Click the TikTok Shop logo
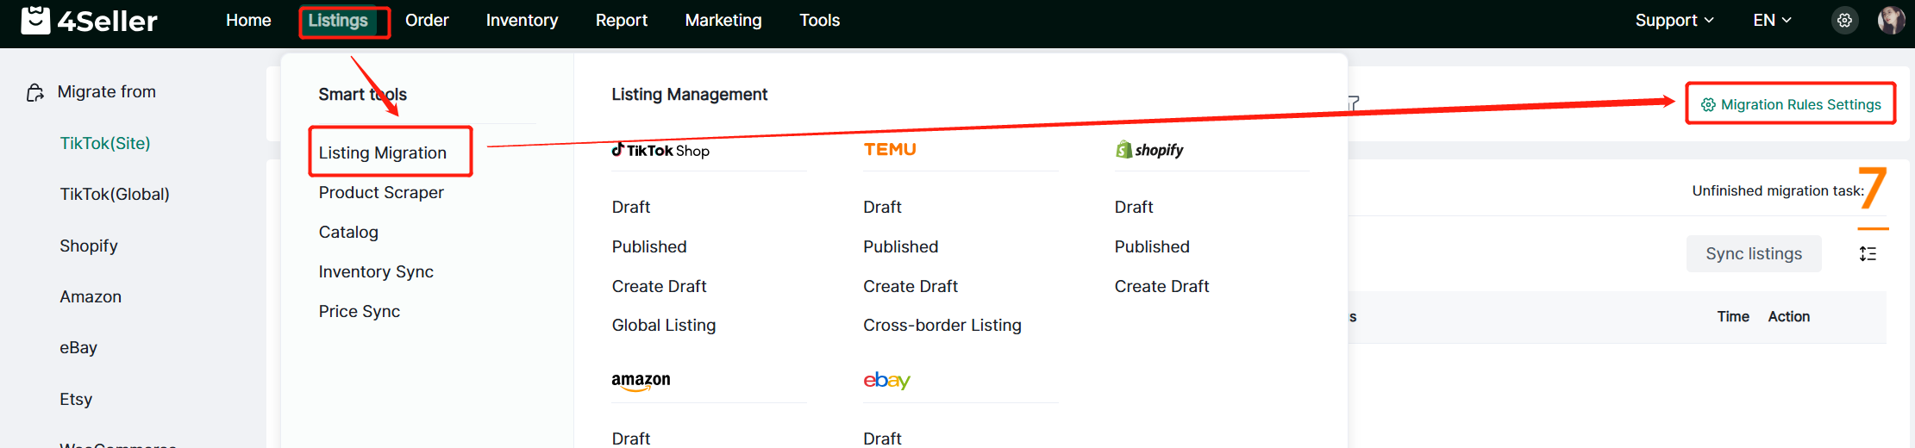This screenshot has width=1915, height=448. [660, 151]
